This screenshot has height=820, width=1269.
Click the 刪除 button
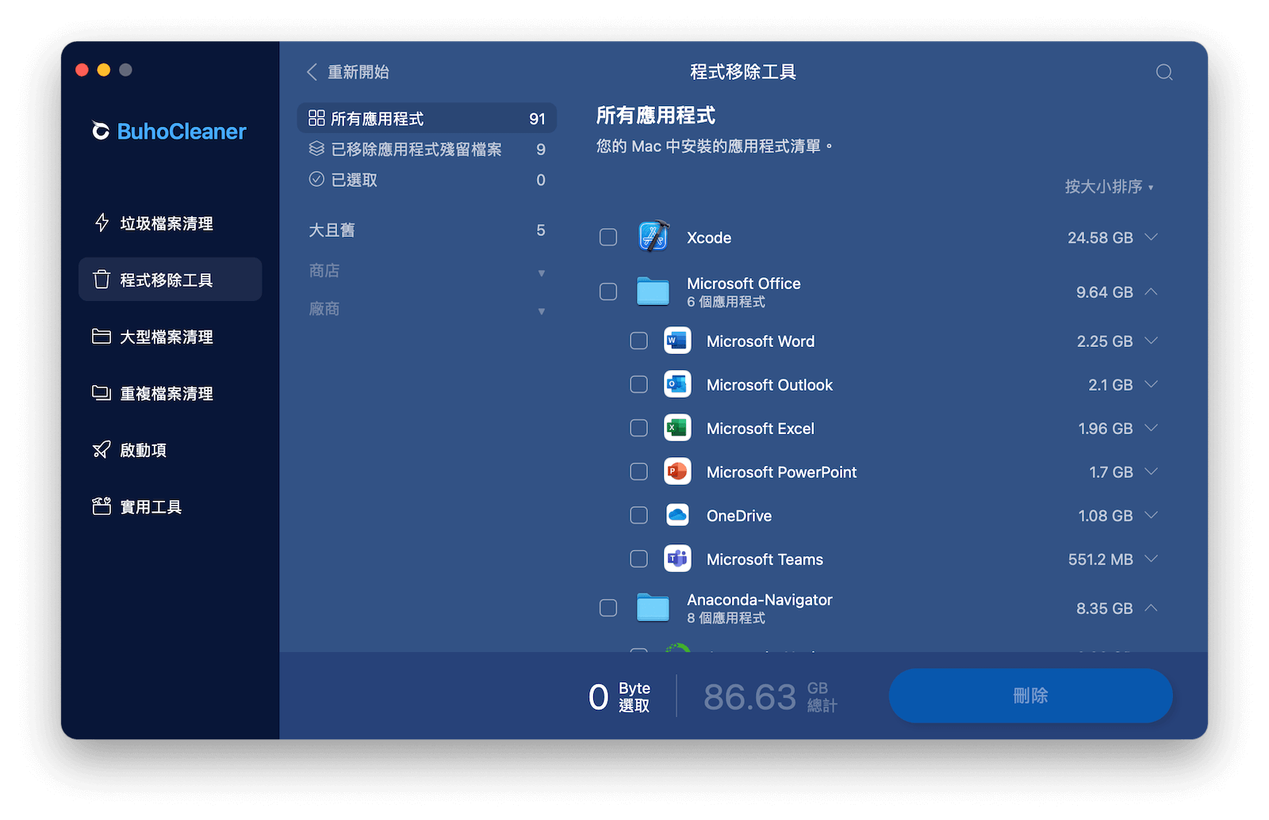[1030, 696]
